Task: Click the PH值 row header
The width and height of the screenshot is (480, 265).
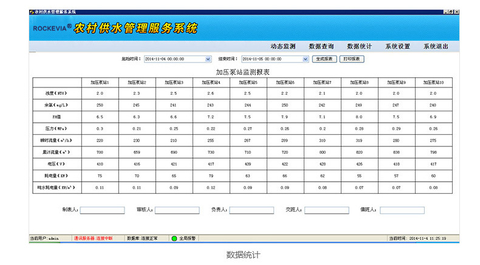Action: tap(57, 117)
